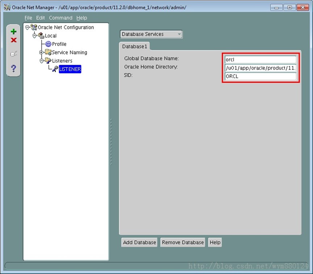The height and width of the screenshot is (274, 313).
Task: Click the red X Delete icon
Action: (x=13, y=40)
